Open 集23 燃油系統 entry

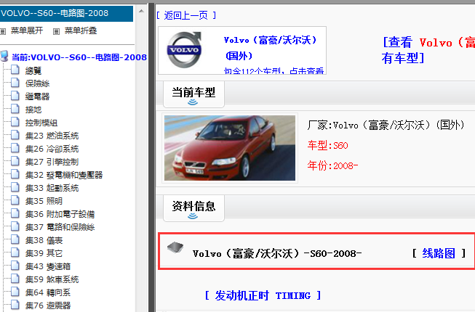(x=52, y=136)
